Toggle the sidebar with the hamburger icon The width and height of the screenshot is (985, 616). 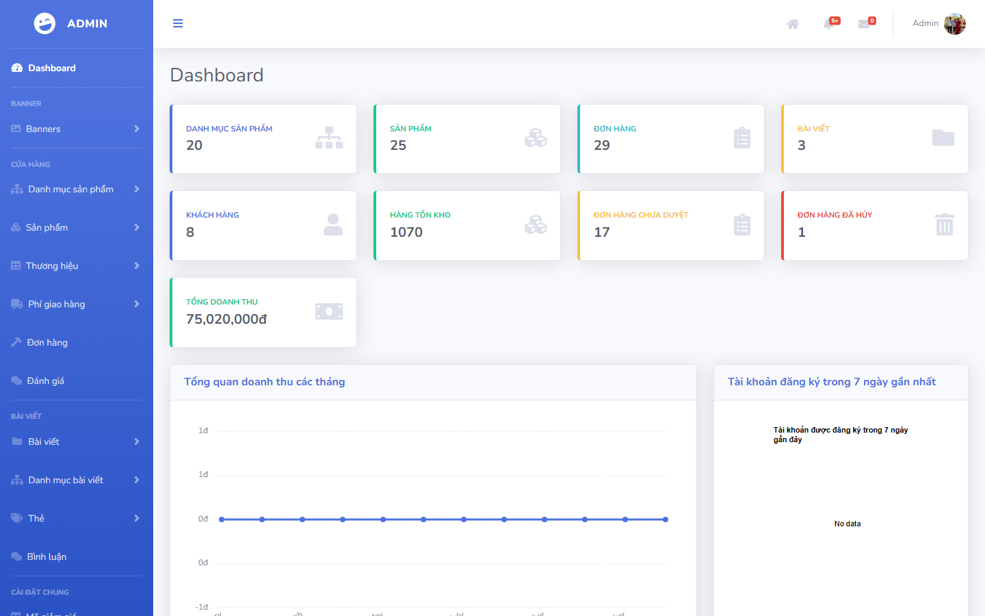[x=178, y=23]
